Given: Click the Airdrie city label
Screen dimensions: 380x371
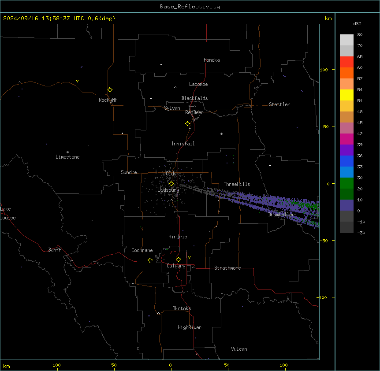Looking at the screenshot, I should tap(178, 237).
